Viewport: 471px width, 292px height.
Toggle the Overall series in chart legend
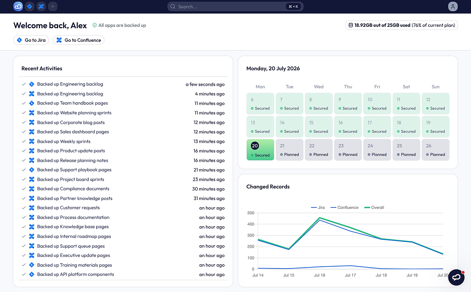(x=374, y=207)
